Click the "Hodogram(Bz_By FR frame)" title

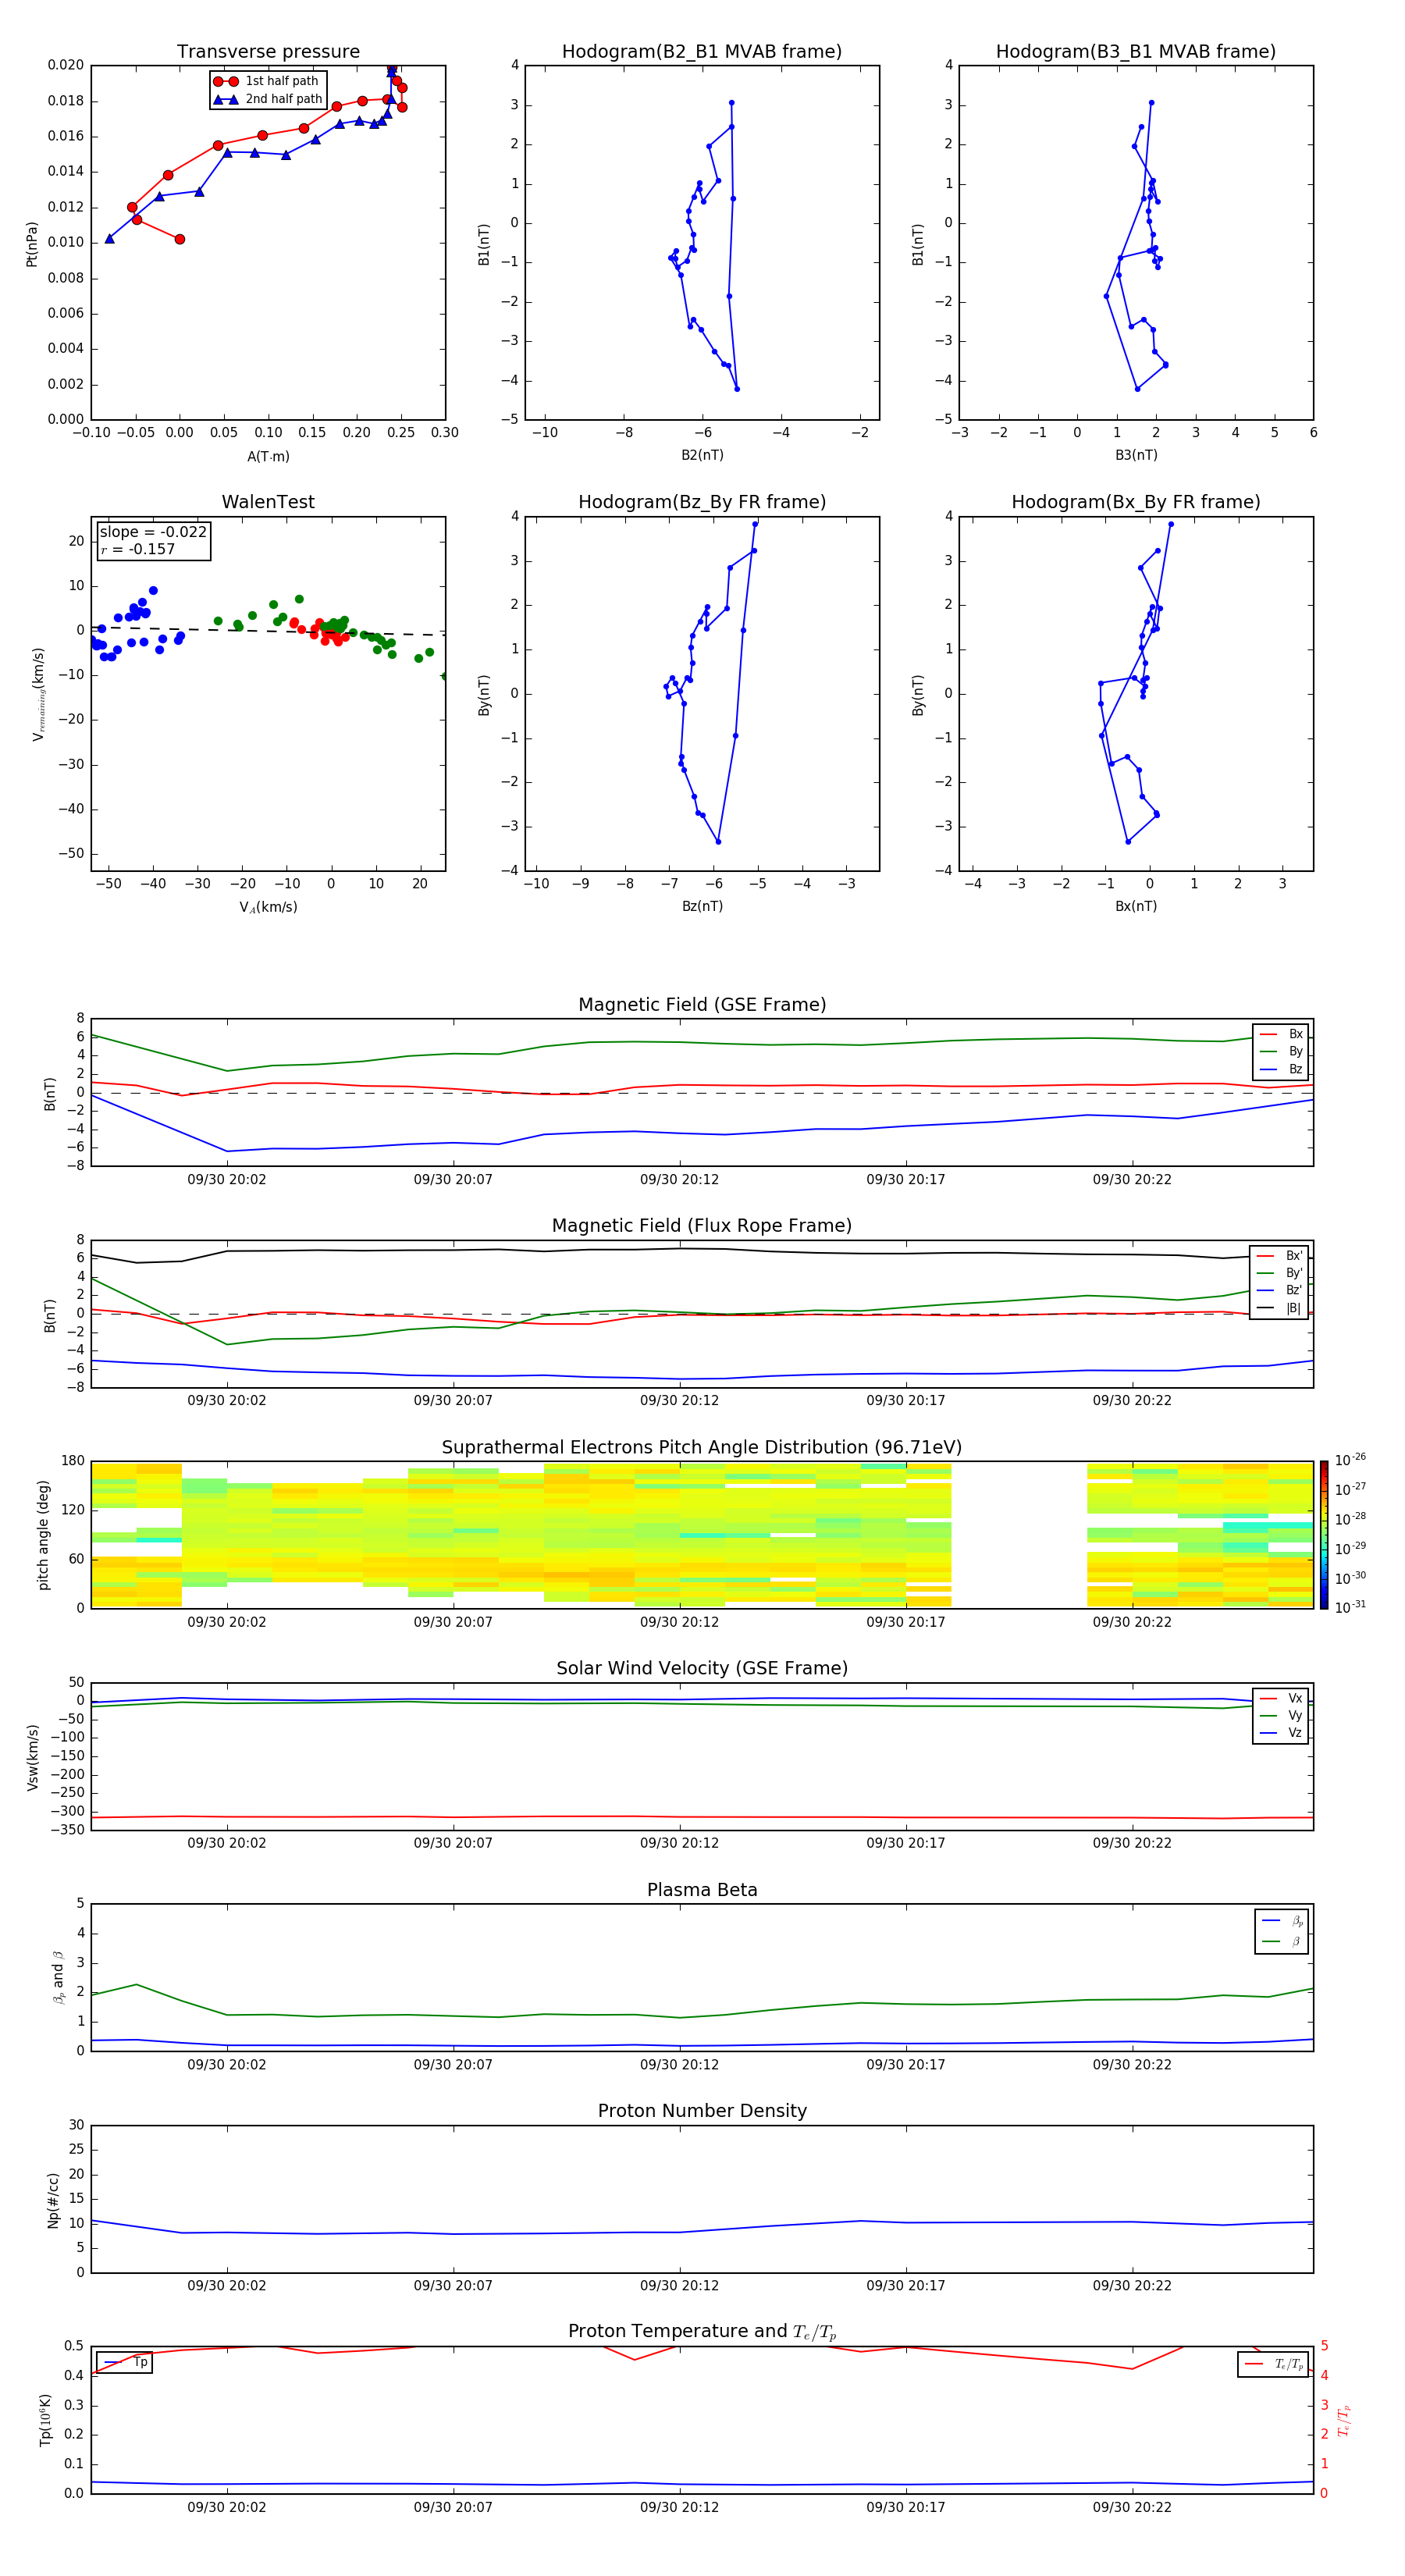701,502
